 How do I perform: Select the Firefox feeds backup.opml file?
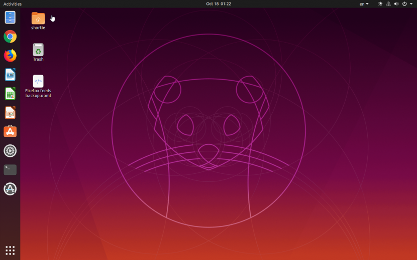point(38,86)
